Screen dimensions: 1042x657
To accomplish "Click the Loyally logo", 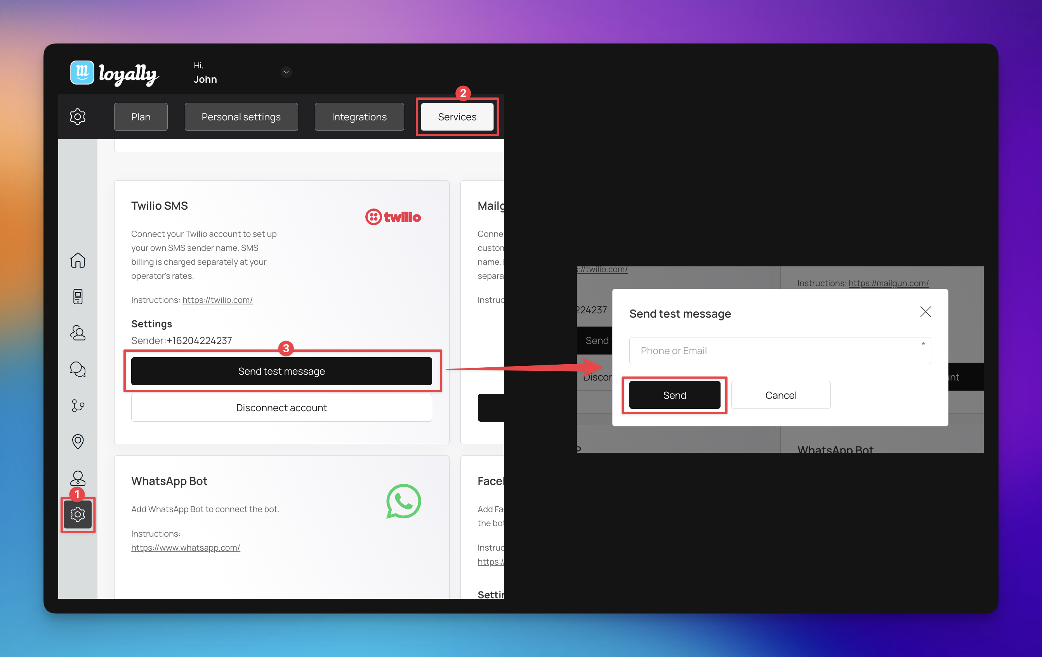I will click(x=115, y=73).
